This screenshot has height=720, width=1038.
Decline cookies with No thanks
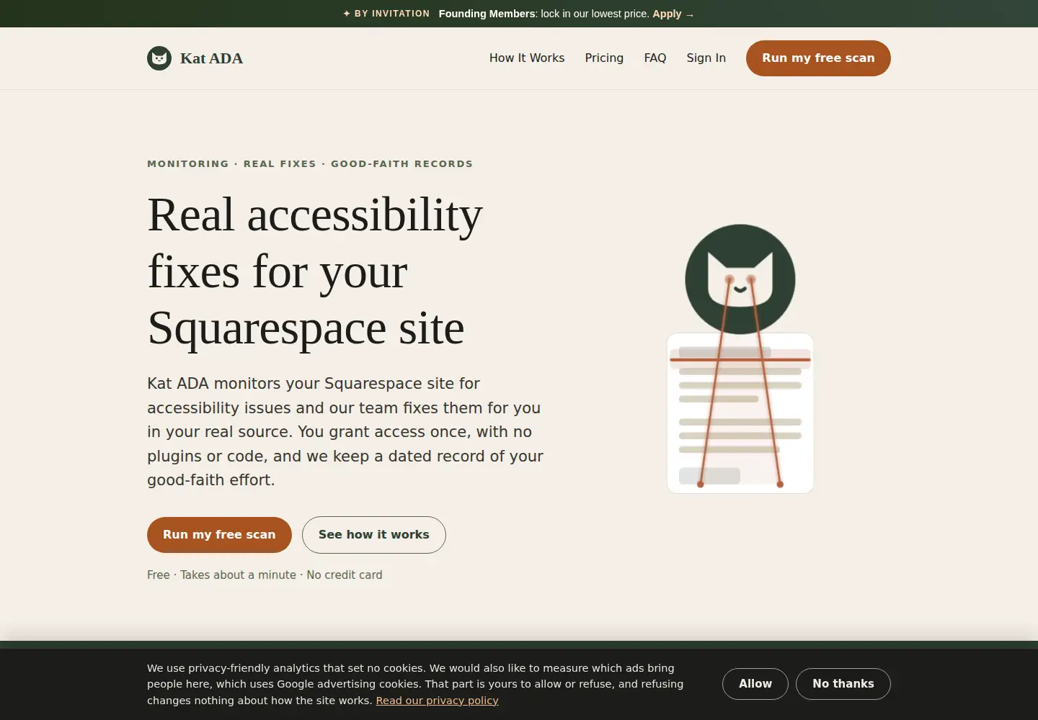pyautogui.click(x=843, y=684)
